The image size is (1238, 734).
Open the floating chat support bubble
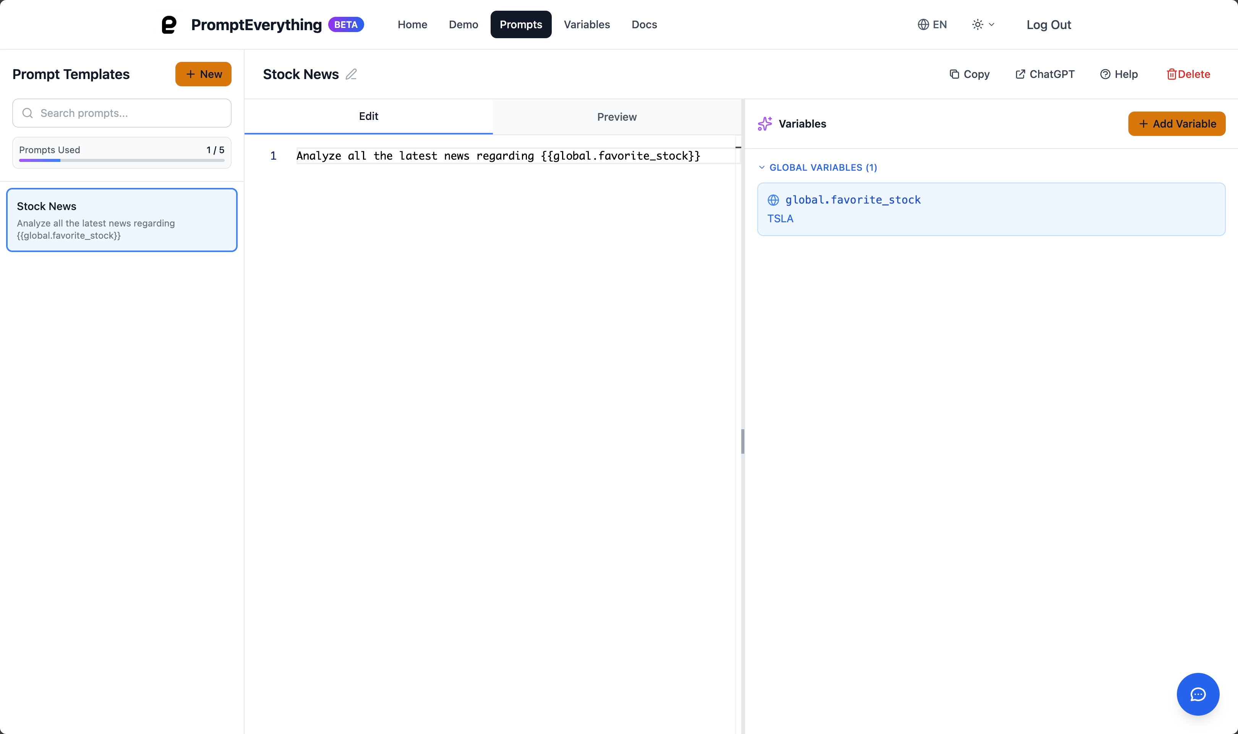click(x=1197, y=694)
